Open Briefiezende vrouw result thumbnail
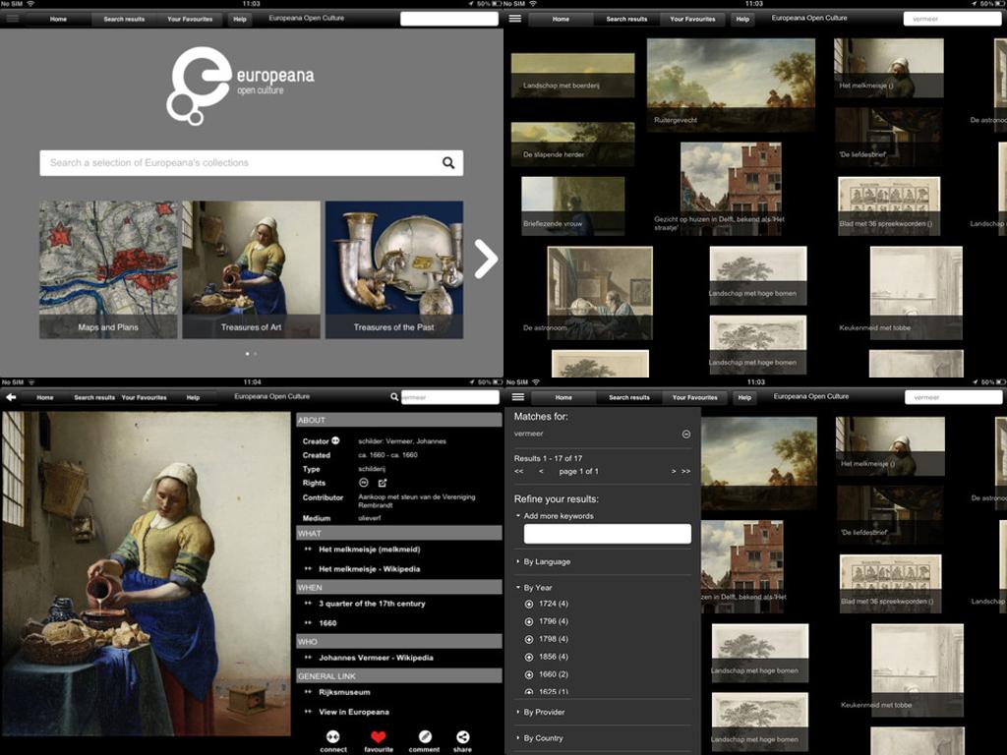This screenshot has width=1007, height=755. (x=573, y=206)
